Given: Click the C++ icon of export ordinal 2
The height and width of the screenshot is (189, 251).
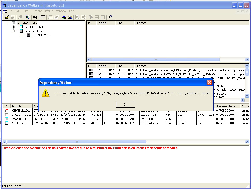Looking at the screenshot, I should [x=91, y=74].
